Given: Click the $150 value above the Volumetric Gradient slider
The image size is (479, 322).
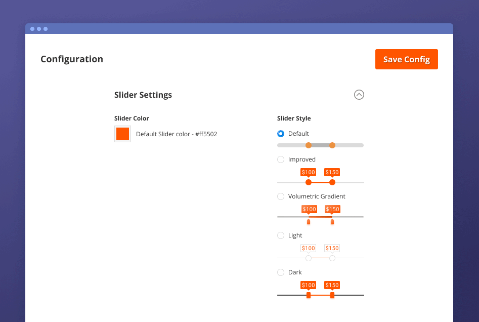Looking at the screenshot, I should (332, 209).
